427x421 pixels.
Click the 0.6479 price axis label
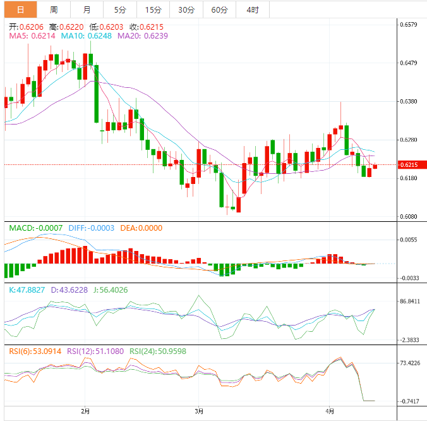[x=409, y=63]
